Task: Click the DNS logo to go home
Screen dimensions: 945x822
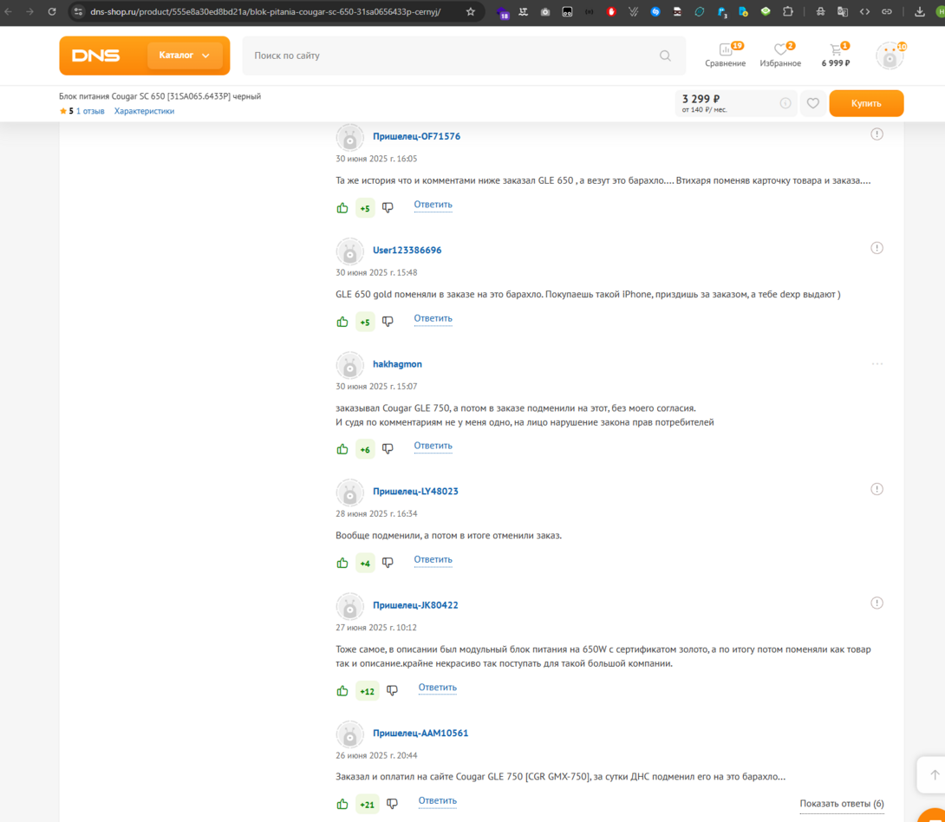Action: (96, 55)
